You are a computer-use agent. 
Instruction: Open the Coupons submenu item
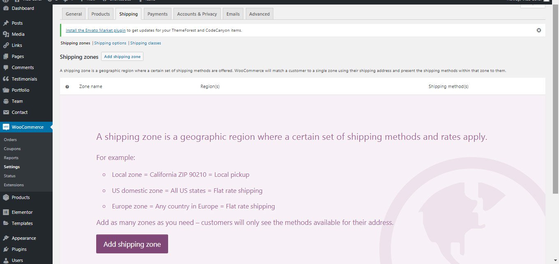(x=12, y=149)
